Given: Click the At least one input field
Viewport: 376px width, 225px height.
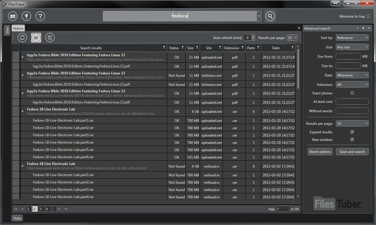Looking at the screenshot, I should pos(352,101).
